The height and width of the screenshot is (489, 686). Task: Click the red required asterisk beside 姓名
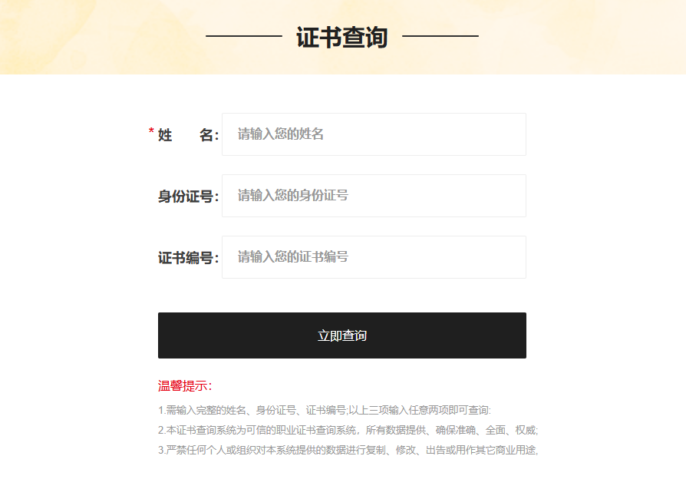151,131
